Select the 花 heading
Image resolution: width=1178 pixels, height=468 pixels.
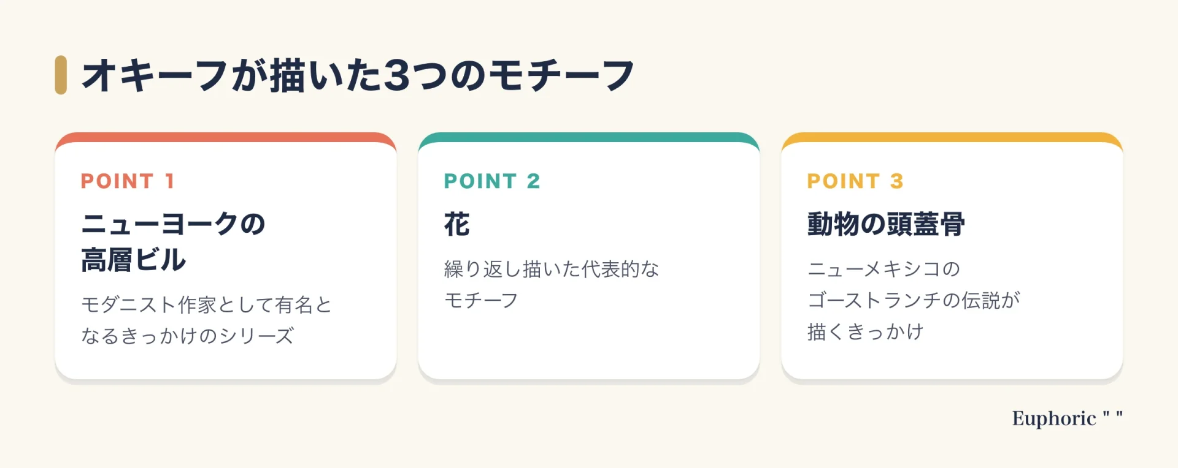[x=457, y=224]
